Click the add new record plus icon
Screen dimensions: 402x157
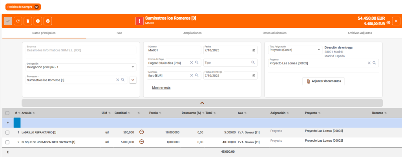pos(38,21)
